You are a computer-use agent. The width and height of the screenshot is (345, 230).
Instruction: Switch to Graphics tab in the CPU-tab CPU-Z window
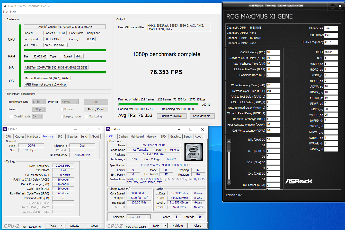click(x=176, y=137)
